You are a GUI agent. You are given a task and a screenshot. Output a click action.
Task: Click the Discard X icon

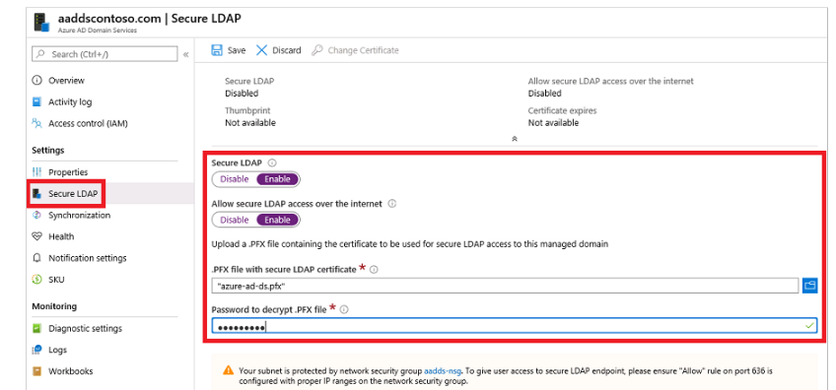pyautogui.click(x=262, y=50)
